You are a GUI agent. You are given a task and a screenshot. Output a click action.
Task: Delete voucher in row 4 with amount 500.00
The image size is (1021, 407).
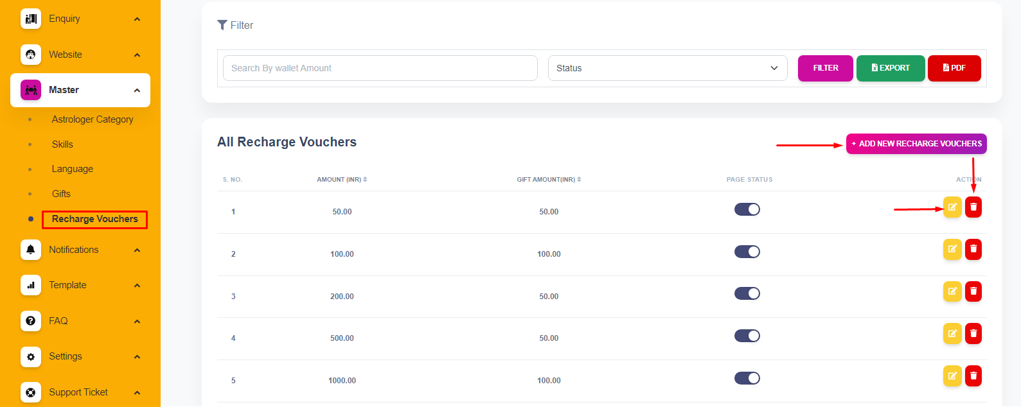(973, 334)
